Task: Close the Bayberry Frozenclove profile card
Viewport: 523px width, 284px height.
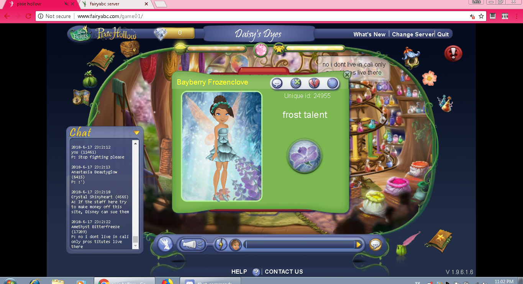Action: [347, 75]
